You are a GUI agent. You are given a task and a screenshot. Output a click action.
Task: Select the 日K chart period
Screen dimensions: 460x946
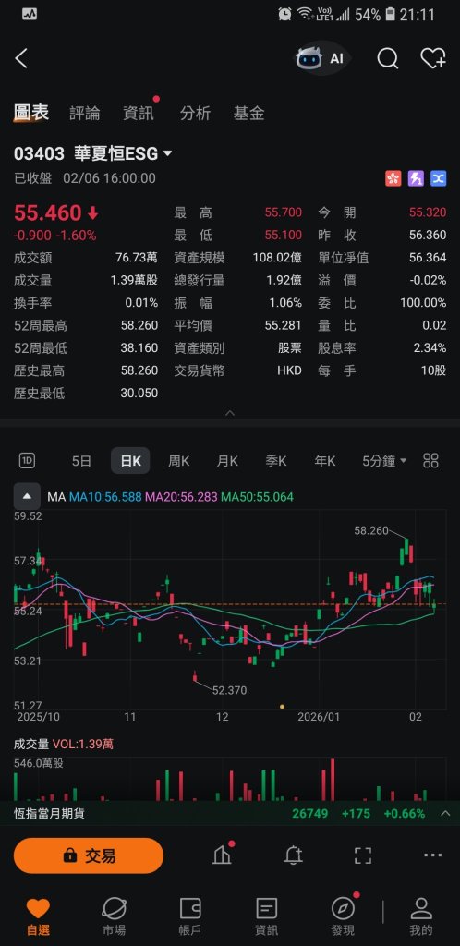pos(130,461)
